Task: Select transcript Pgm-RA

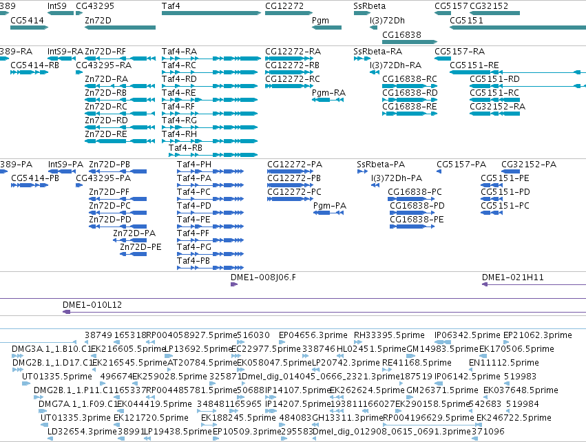Action: 328,100
